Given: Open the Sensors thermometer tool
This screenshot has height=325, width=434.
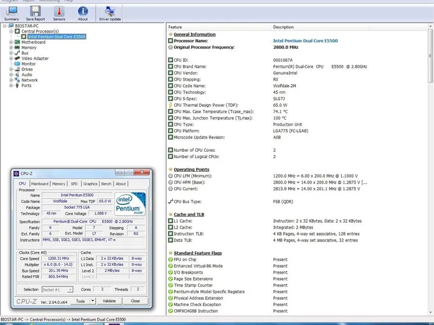Looking at the screenshot, I should [x=59, y=12].
